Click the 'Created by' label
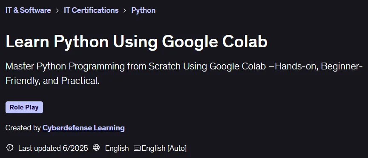The height and width of the screenshot is (158, 368). click(23, 128)
